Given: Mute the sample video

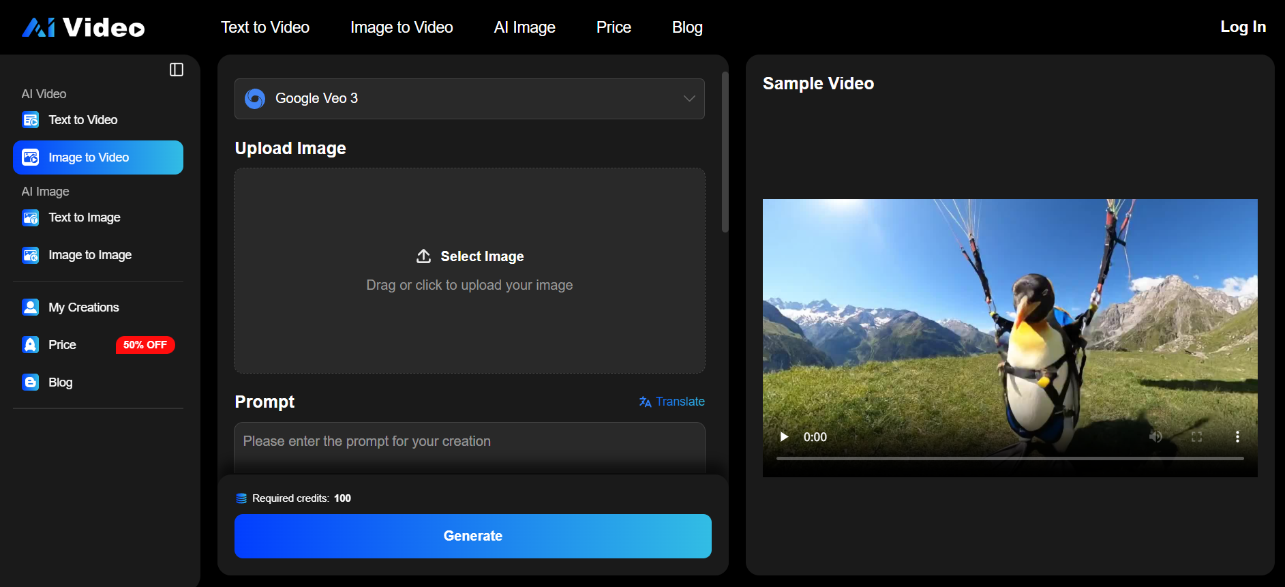Looking at the screenshot, I should coord(1155,437).
